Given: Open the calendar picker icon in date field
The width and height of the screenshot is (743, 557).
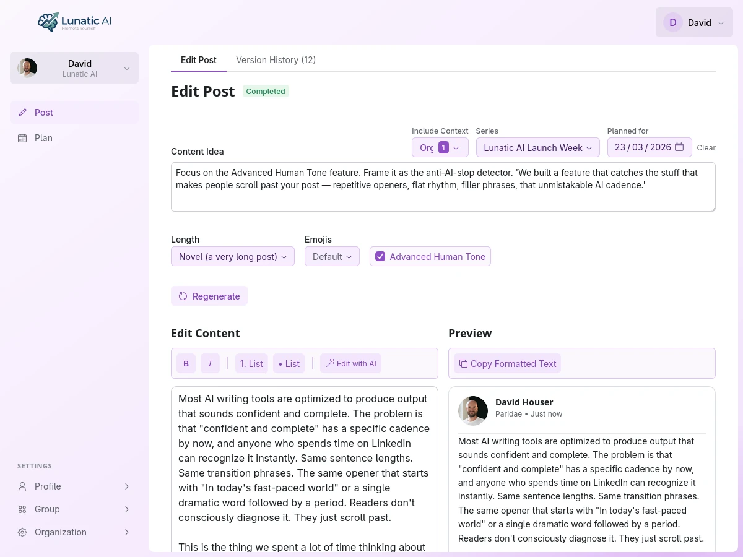Looking at the screenshot, I should pyautogui.click(x=679, y=147).
